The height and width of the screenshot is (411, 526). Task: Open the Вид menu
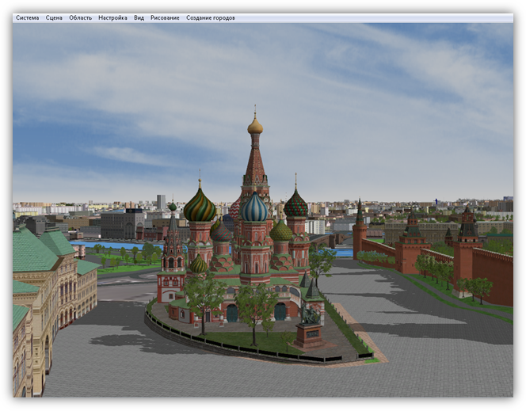(139, 17)
